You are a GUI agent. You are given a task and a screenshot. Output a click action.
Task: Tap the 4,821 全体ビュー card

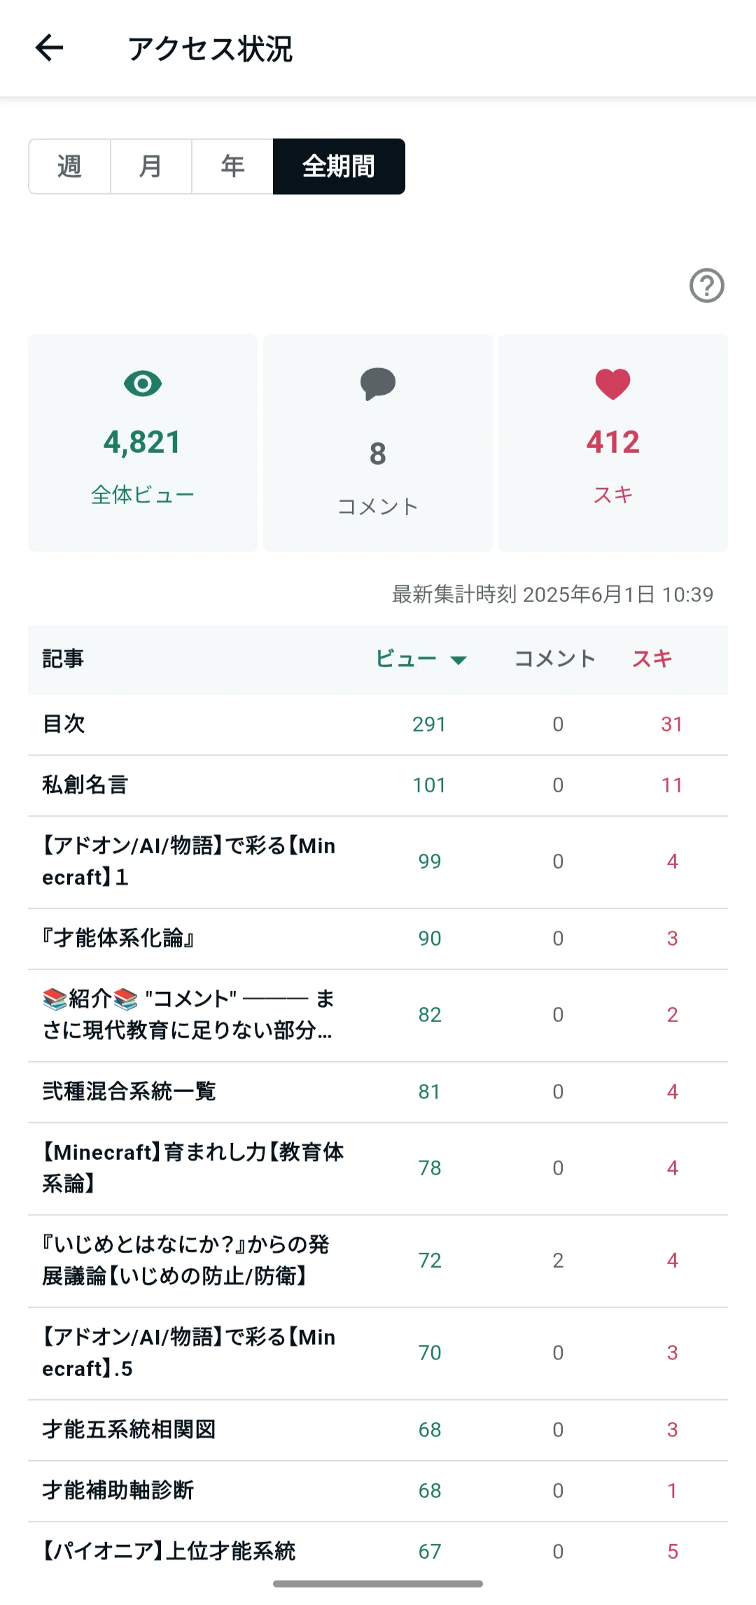[x=143, y=443]
